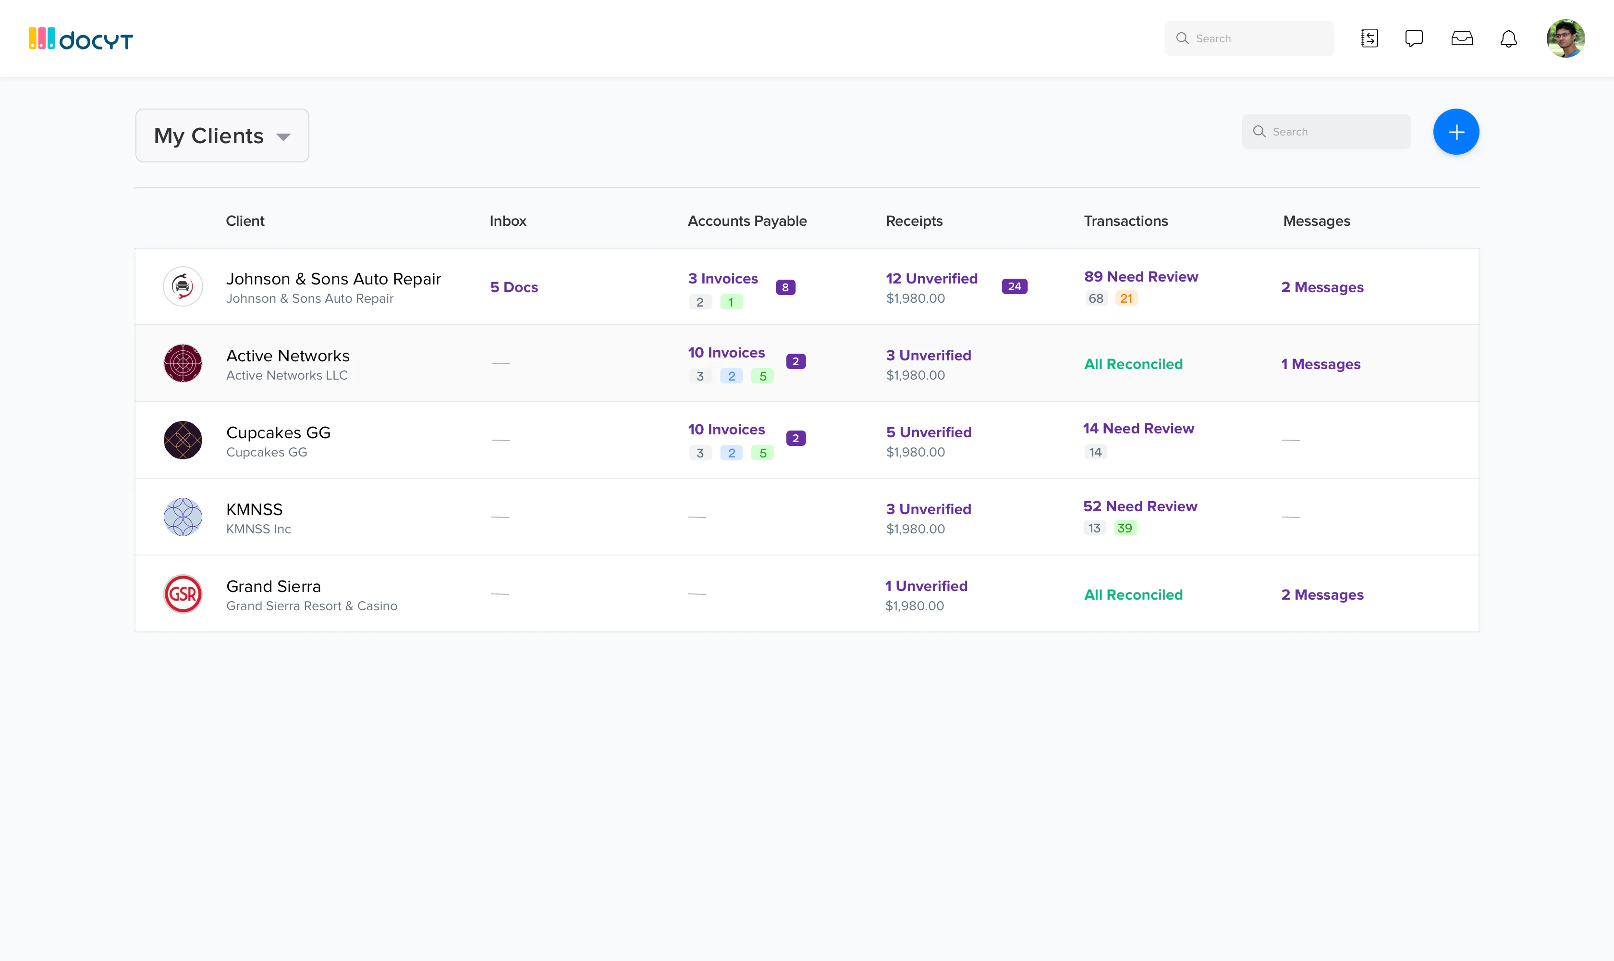The height and width of the screenshot is (961, 1614).
Task: Open the chat bubble icon in header
Action: 1414,38
